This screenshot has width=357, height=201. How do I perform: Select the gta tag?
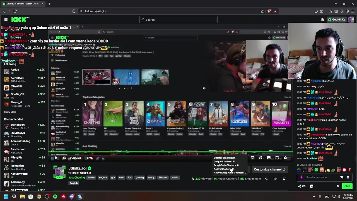[113, 178]
